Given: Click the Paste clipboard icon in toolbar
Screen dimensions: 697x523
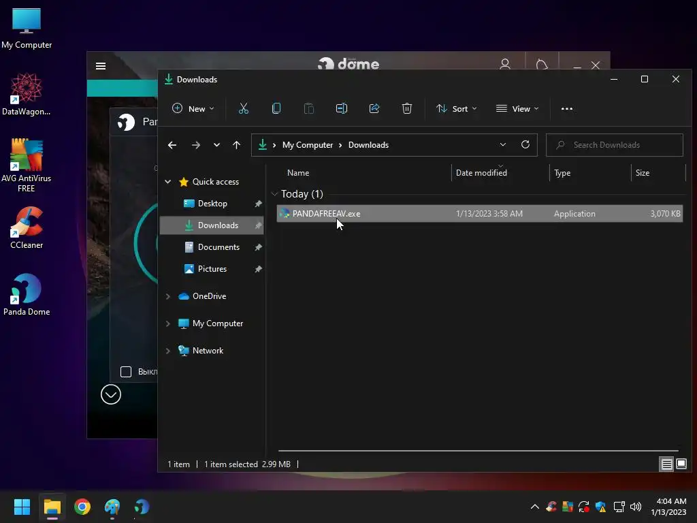Looking at the screenshot, I should (308, 108).
